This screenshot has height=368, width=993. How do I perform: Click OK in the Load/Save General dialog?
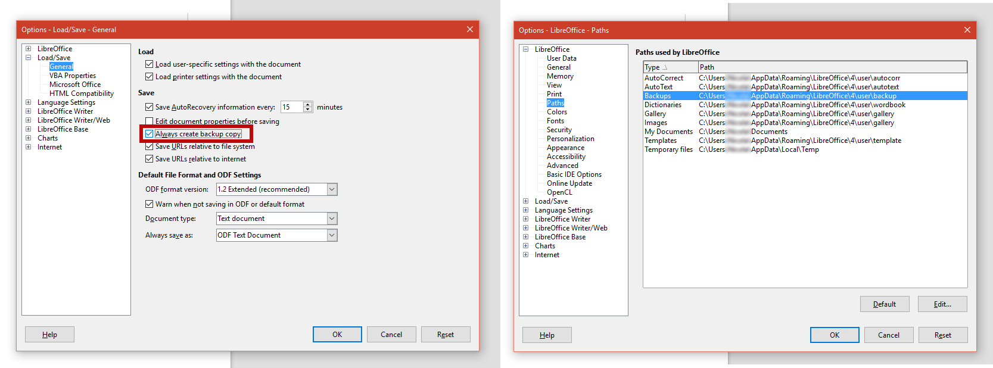pos(337,335)
